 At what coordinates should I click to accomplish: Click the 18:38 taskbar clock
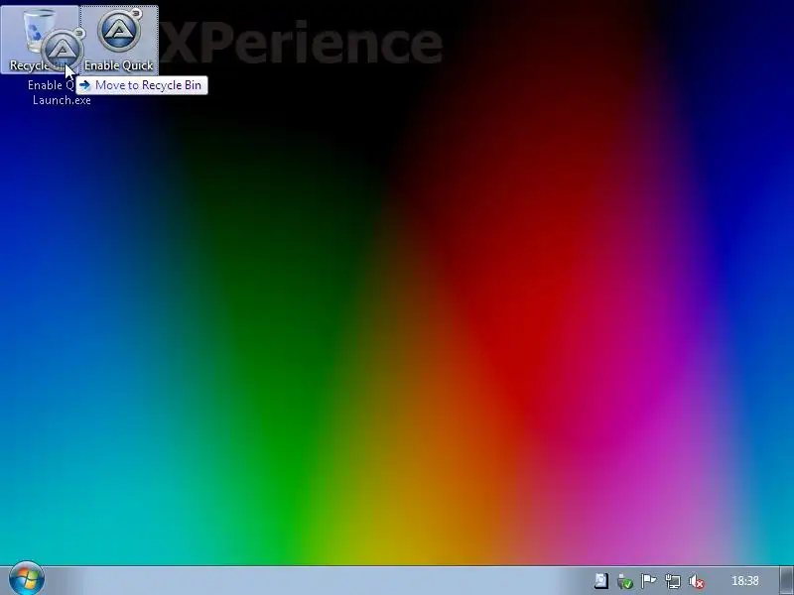(x=745, y=581)
